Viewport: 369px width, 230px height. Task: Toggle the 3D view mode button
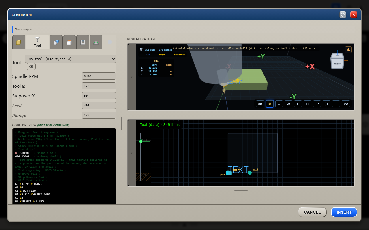coord(260,104)
